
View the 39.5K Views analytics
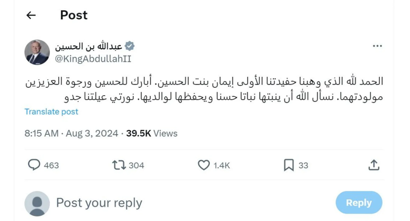[x=152, y=133]
